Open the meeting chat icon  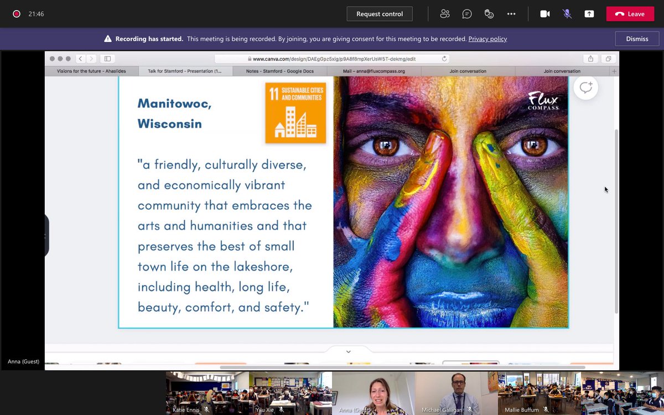pos(467,14)
